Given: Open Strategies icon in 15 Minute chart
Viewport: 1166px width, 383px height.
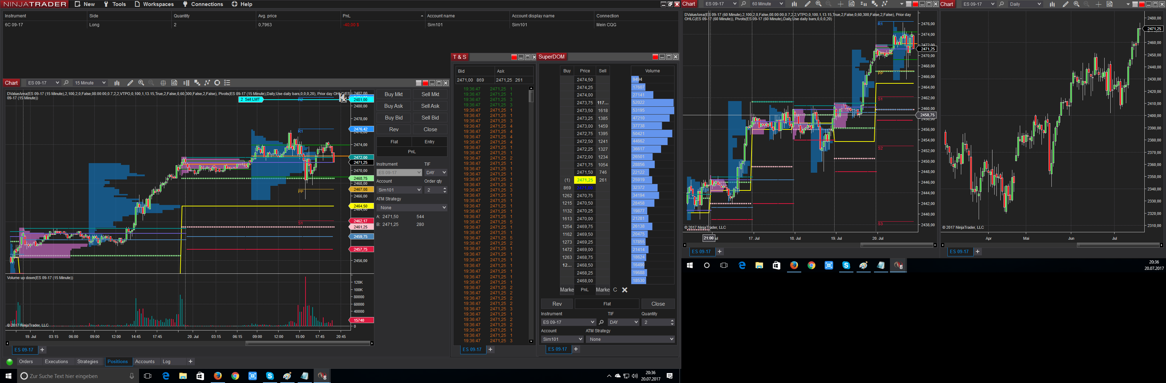Looking at the screenshot, I should [217, 83].
